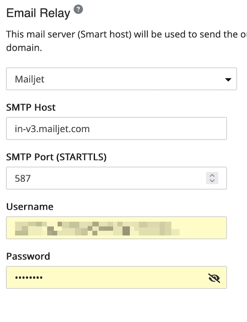Click the word "domain." in the description

(24, 48)
